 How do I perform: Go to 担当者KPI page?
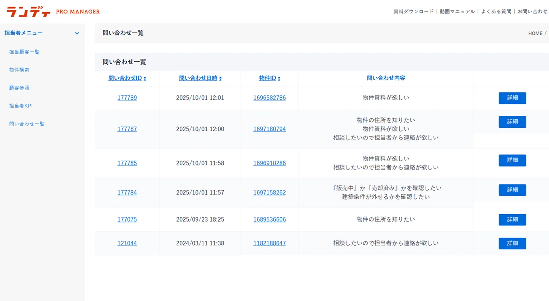click(21, 106)
